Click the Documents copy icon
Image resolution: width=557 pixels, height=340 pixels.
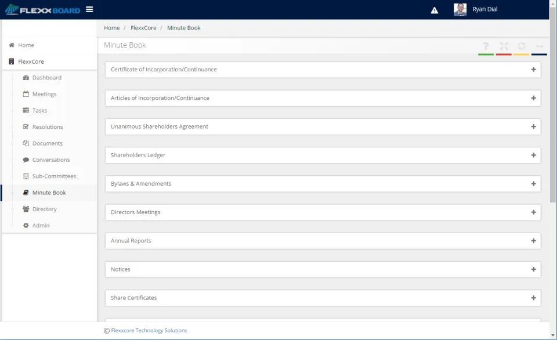(26, 143)
